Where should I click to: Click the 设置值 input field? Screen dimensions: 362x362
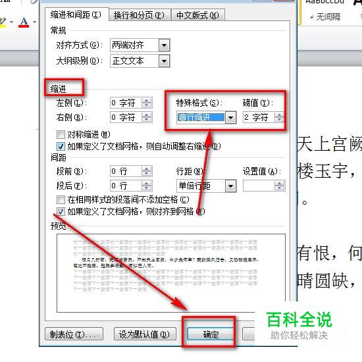(259, 186)
